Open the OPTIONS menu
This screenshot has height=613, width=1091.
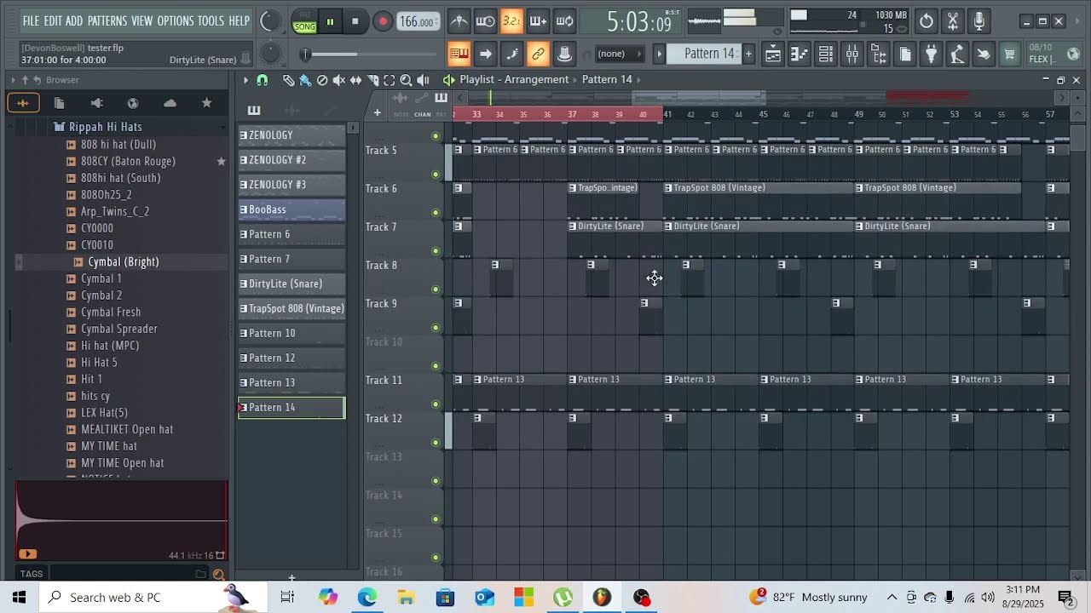[176, 20]
